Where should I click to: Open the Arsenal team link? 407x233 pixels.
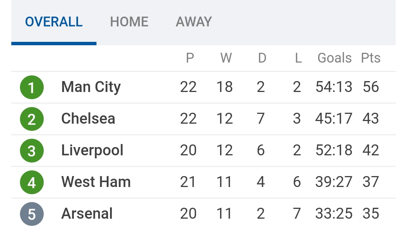[87, 214]
